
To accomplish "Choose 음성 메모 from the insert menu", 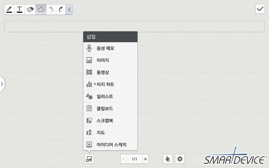I will point(110,48).
